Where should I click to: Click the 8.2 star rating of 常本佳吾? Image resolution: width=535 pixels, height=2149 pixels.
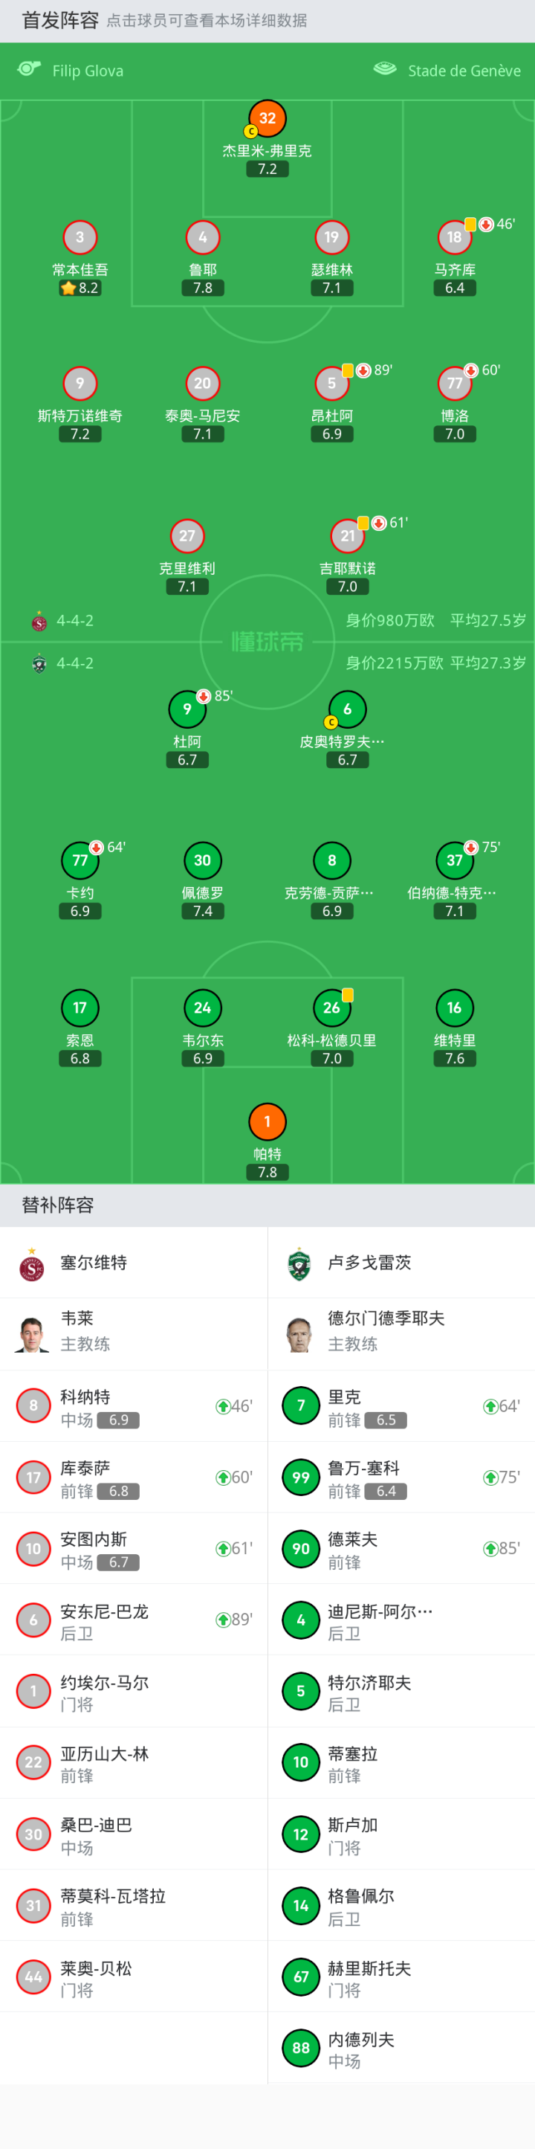80,289
